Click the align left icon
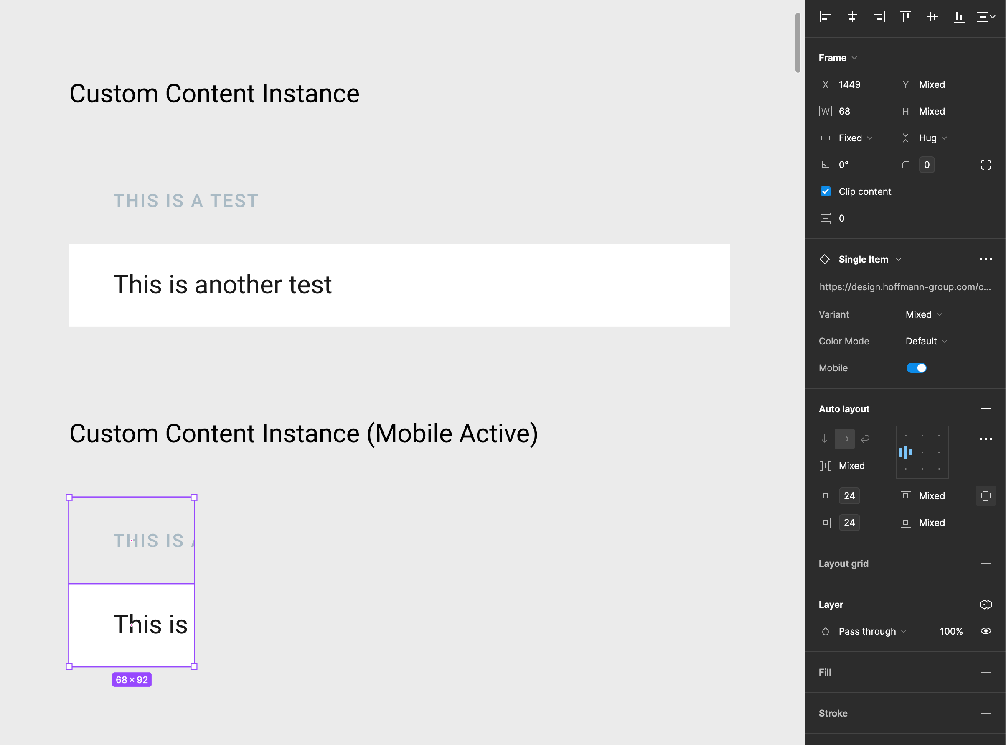1006x745 pixels. pos(825,17)
